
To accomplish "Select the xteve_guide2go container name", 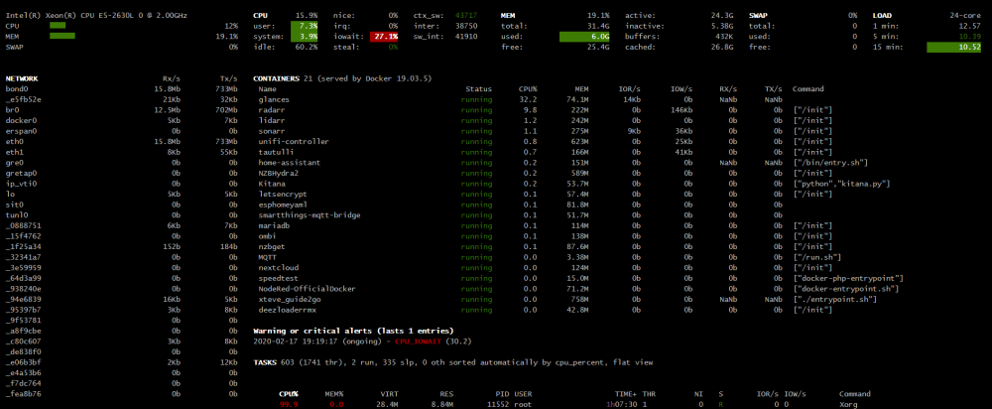I will click(x=289, y=299).
